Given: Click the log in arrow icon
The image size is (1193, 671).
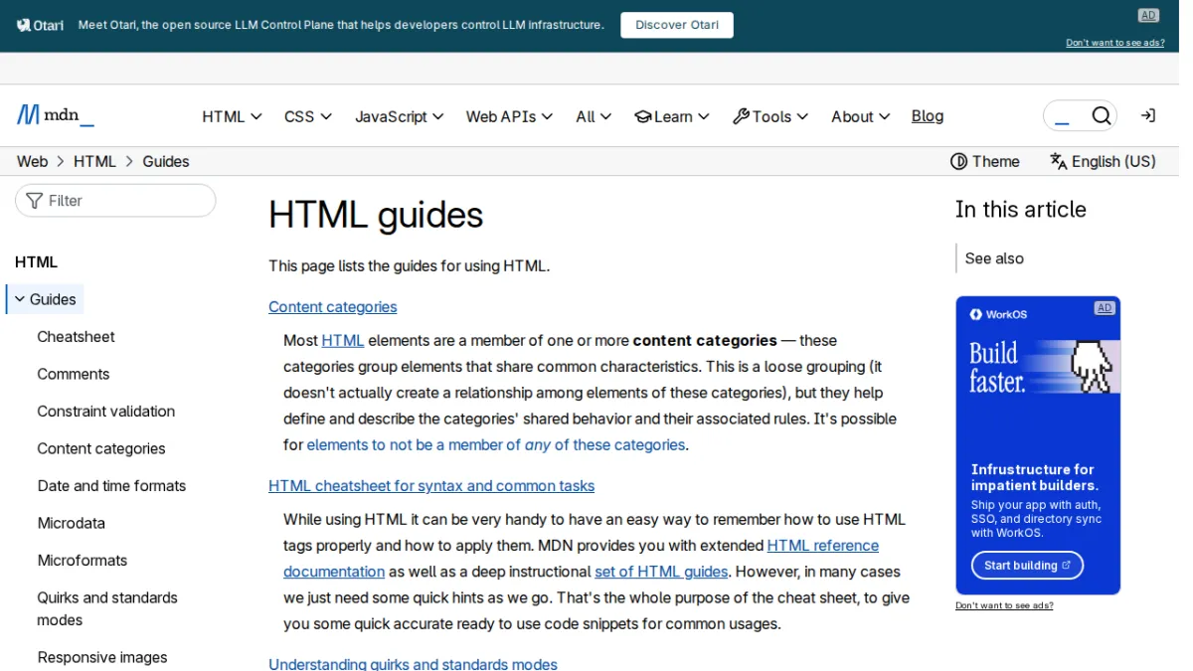Looking at the screenshot, I should (1147, 115).
